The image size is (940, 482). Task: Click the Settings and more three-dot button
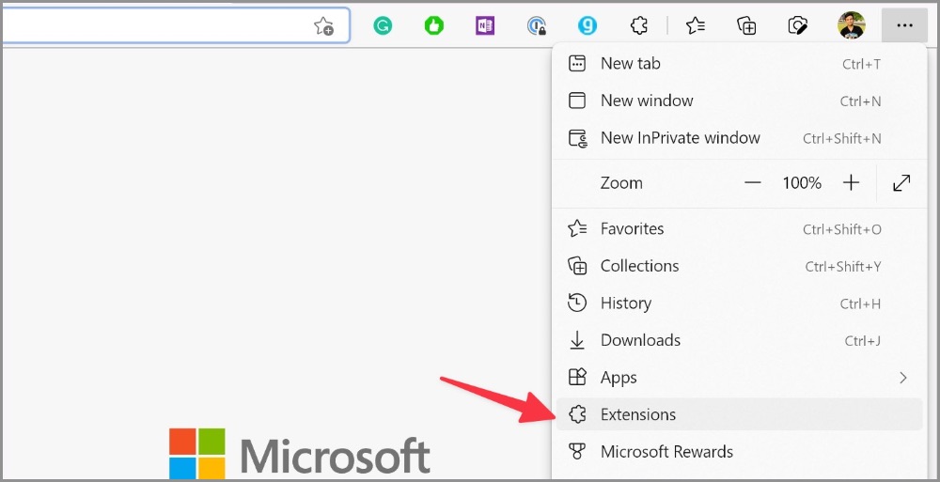tap(904, 25)
